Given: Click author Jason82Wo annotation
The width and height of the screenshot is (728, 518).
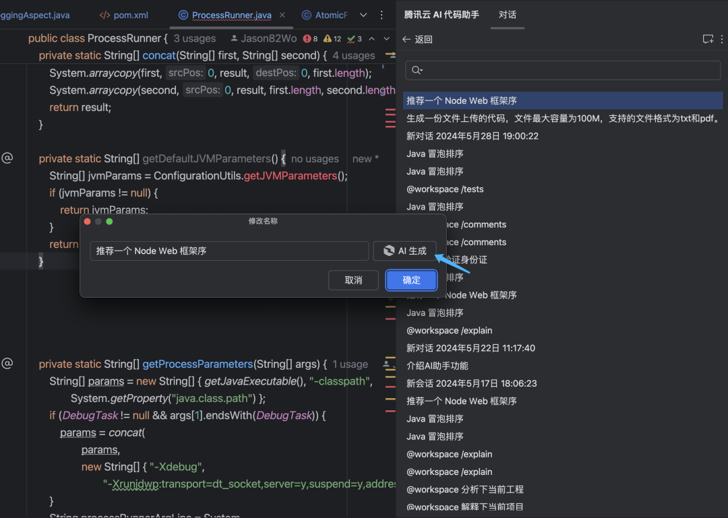Looking at the screenshot, I should click(264, 38).
